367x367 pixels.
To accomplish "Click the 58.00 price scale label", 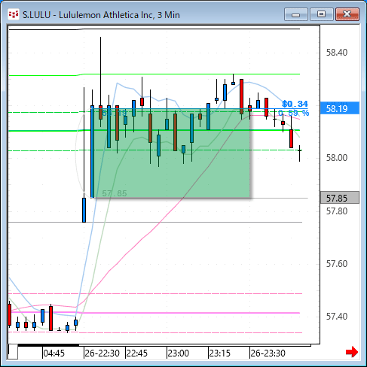I will click(x=337, y=158).
